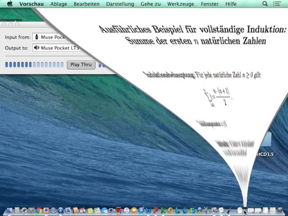Screen dimensions: 288x216
Task: Open the Apple menu
Action: pyautogui.click(x=9, y=4)
